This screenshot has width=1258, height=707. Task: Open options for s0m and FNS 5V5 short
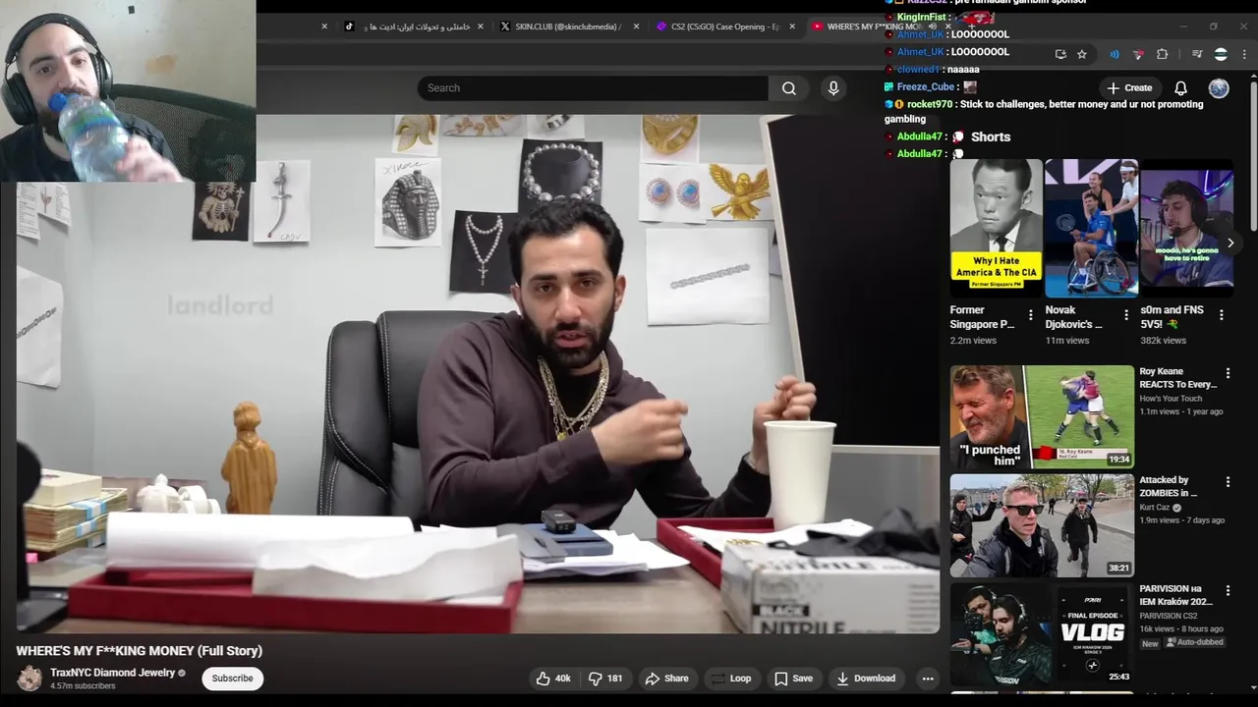pos(1222,315)
